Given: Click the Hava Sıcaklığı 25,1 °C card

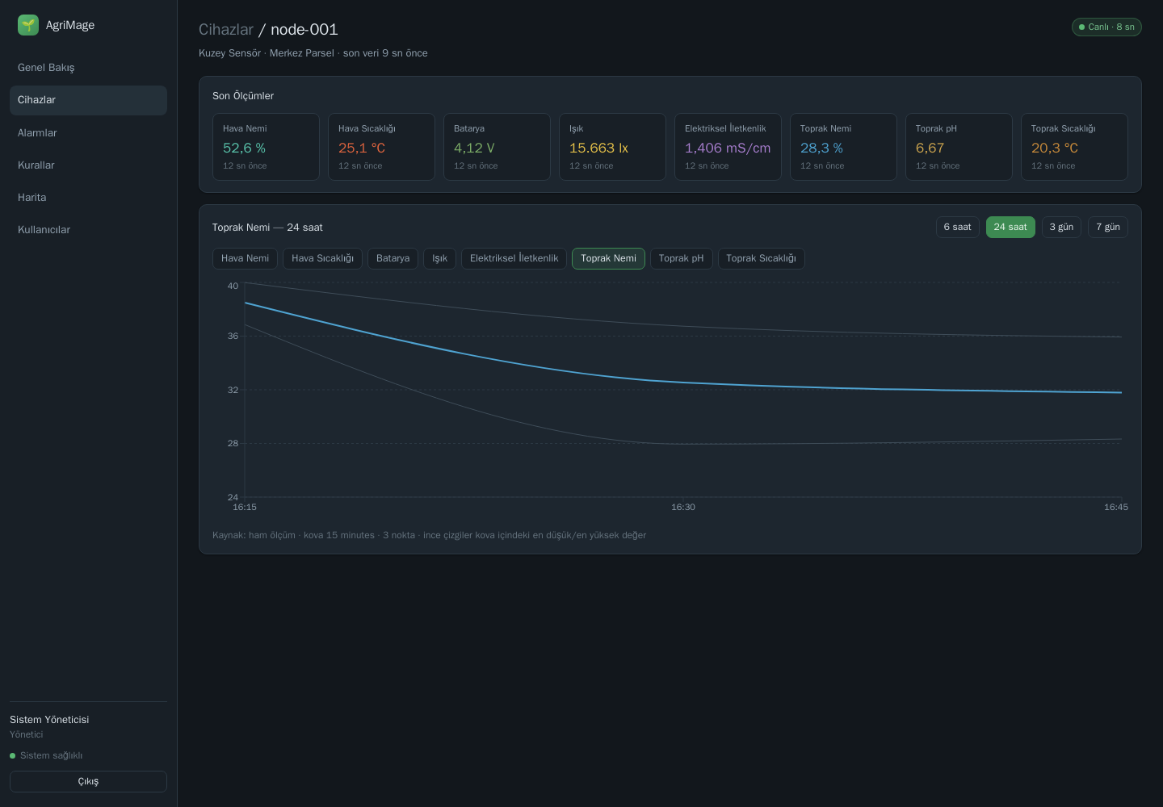Looking at the screenshot, I should point(381,147).
